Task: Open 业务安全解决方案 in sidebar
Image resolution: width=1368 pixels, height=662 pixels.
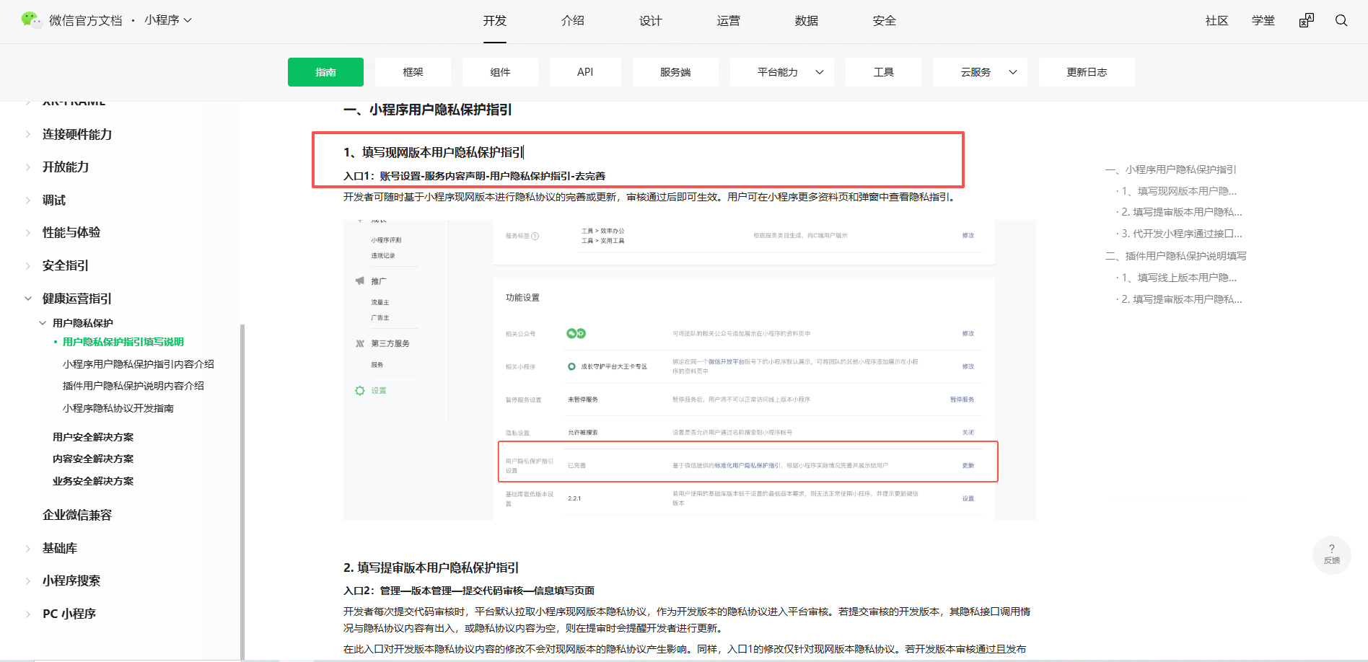Action: coord(93,481)
